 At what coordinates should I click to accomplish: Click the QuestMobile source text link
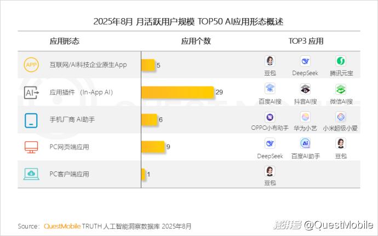[x=62, y=226]
